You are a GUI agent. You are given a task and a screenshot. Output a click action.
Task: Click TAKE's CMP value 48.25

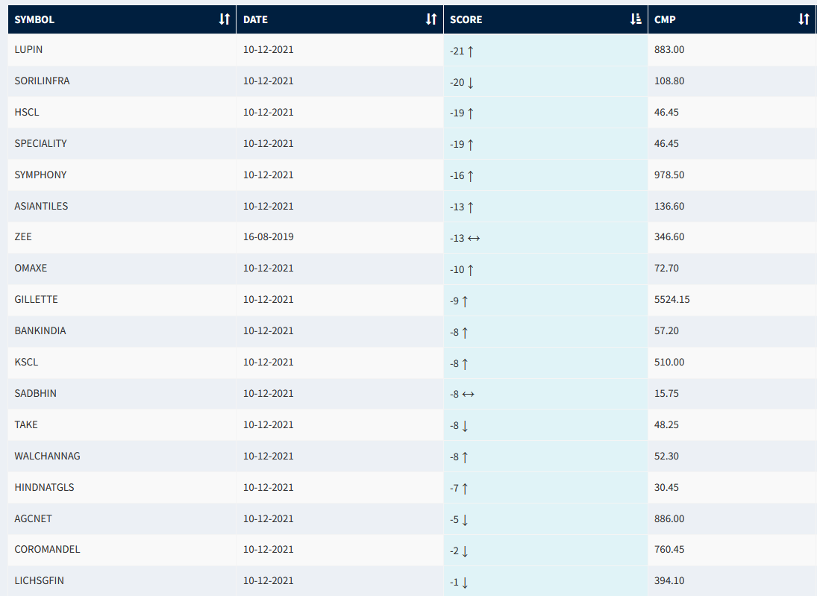666,424
